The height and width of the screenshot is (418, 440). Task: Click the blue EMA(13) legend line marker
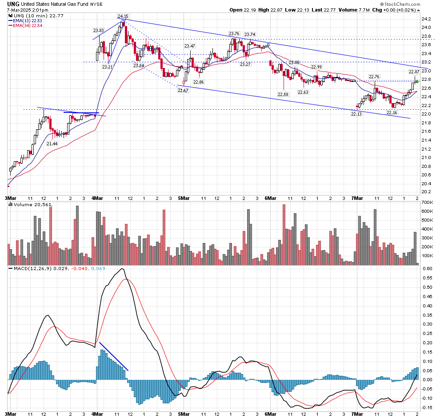pyautogui.click(x=10, y=20)
